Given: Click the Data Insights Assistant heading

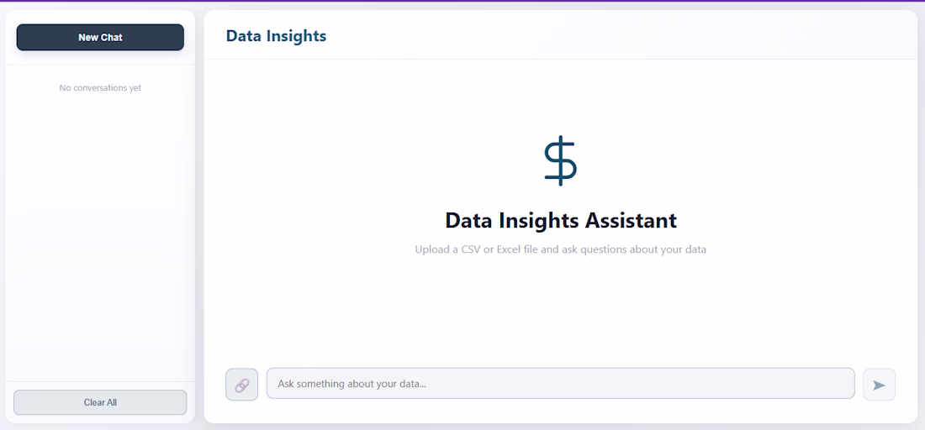Looking at the screenshot, I should [x=560, y=220].
